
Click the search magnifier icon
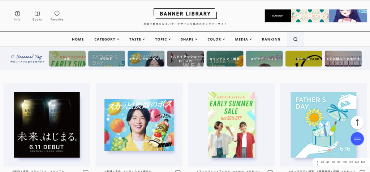(296, 39)
